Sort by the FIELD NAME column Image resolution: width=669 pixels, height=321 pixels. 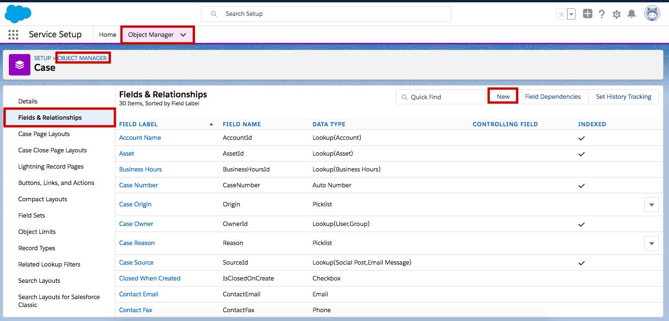tap(242, 124)
